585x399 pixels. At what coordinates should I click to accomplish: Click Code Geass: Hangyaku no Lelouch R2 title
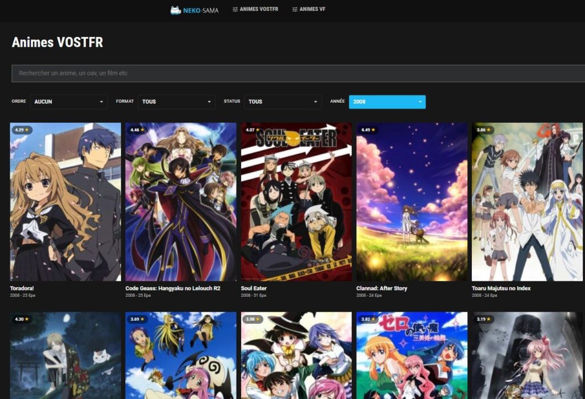[173, 288]
